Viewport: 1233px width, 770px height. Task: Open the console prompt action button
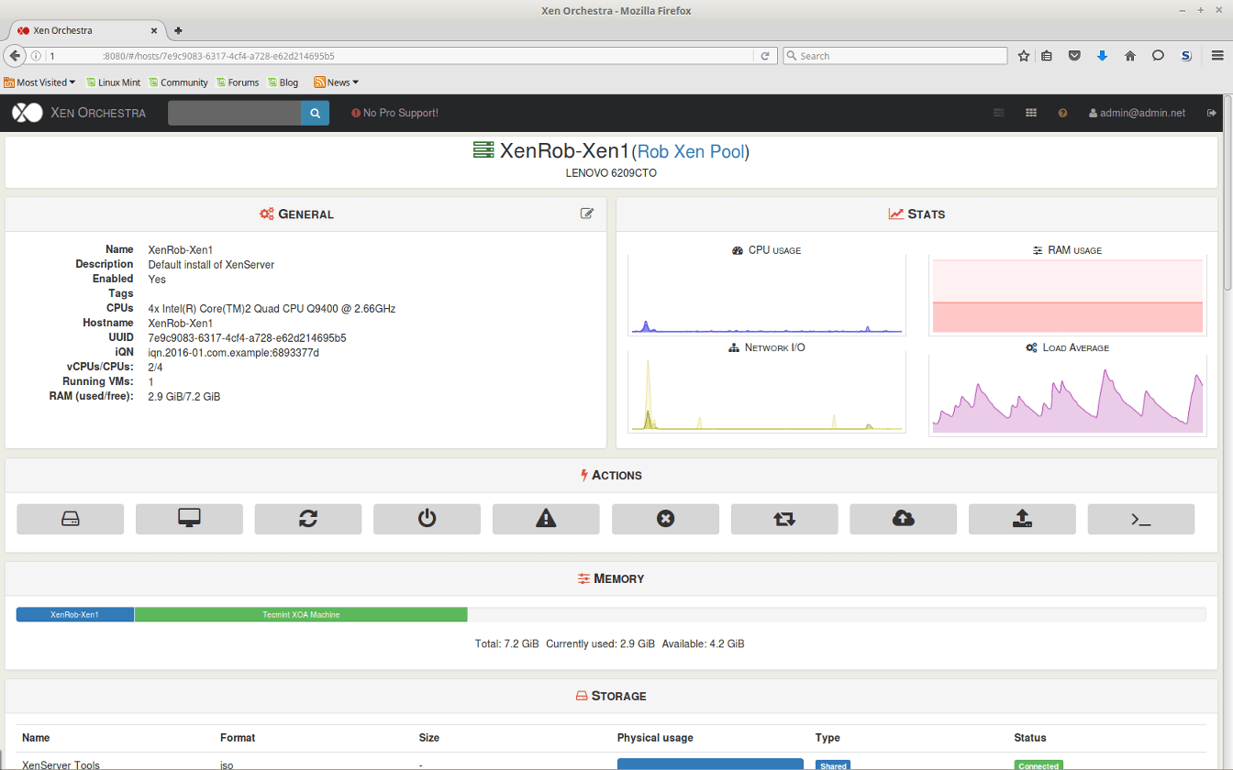pos(1141,519)
